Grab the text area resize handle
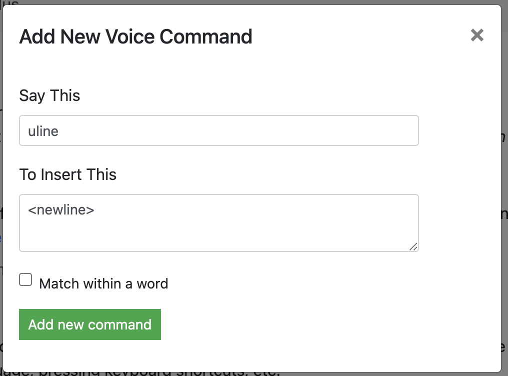Image resolution: width=508 pixels, height=376 pixels. (x=413, y=246)
